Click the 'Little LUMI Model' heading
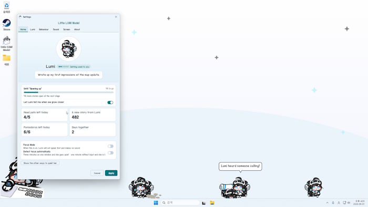 tap(68, 23)
